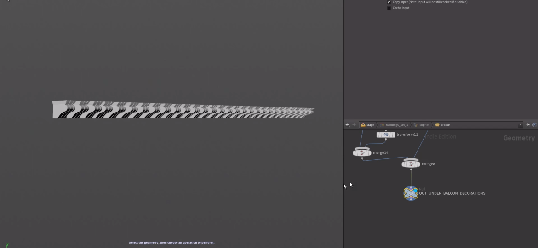
Task: Click the create path segment
Action: click(445, 125)
